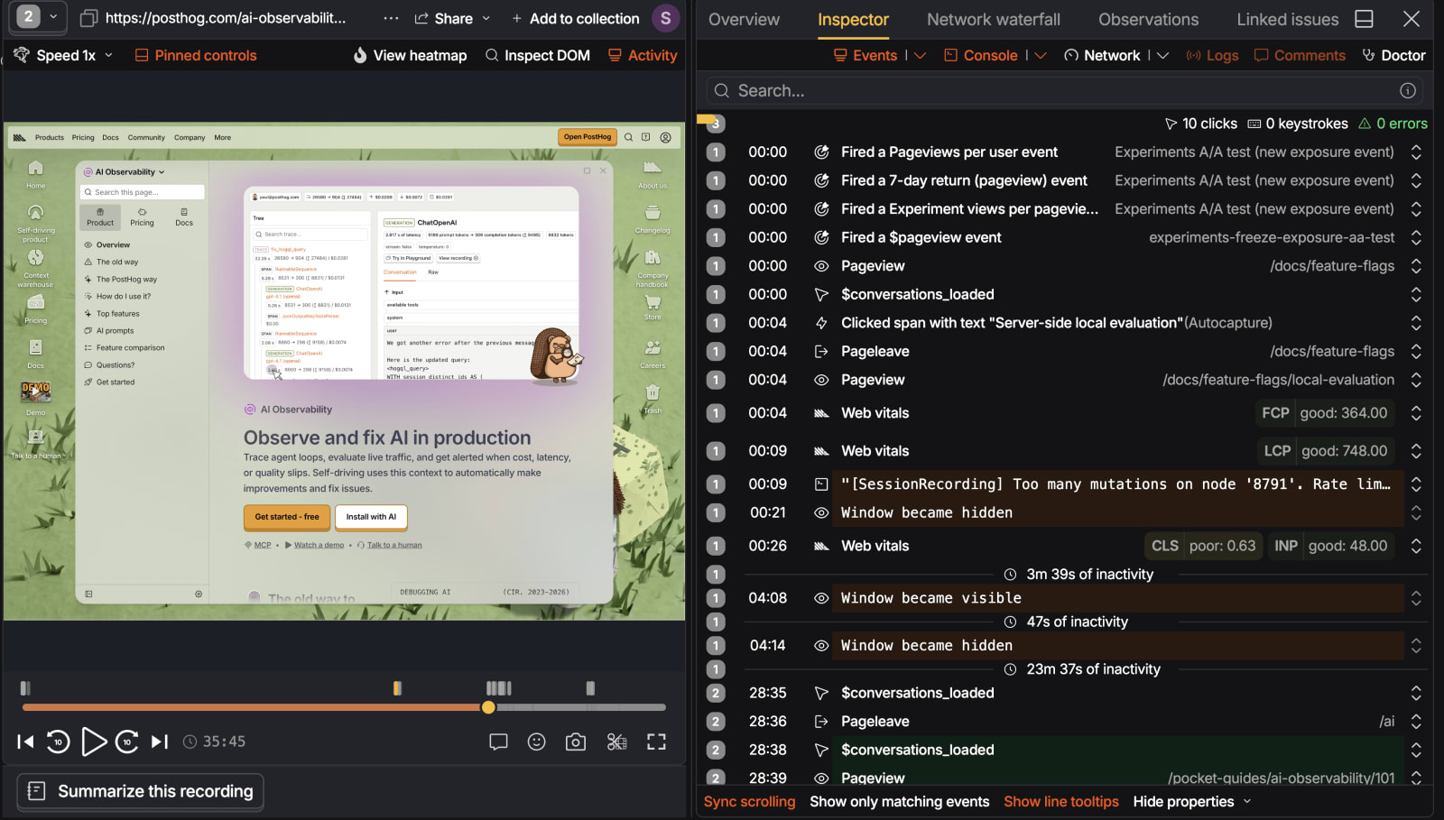The height and width of the screenshot is (820, 1444).
Task: Open the Hide properties dropdown
Action: 1192,801
